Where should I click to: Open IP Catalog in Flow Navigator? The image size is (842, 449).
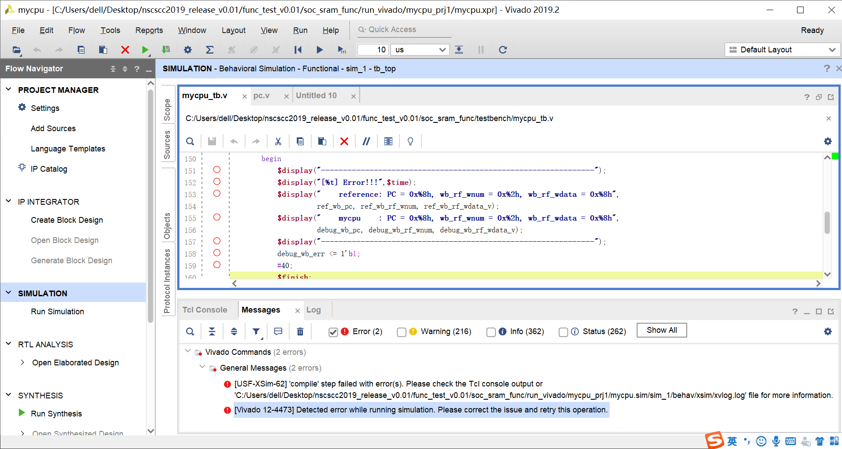click(49, 169)
